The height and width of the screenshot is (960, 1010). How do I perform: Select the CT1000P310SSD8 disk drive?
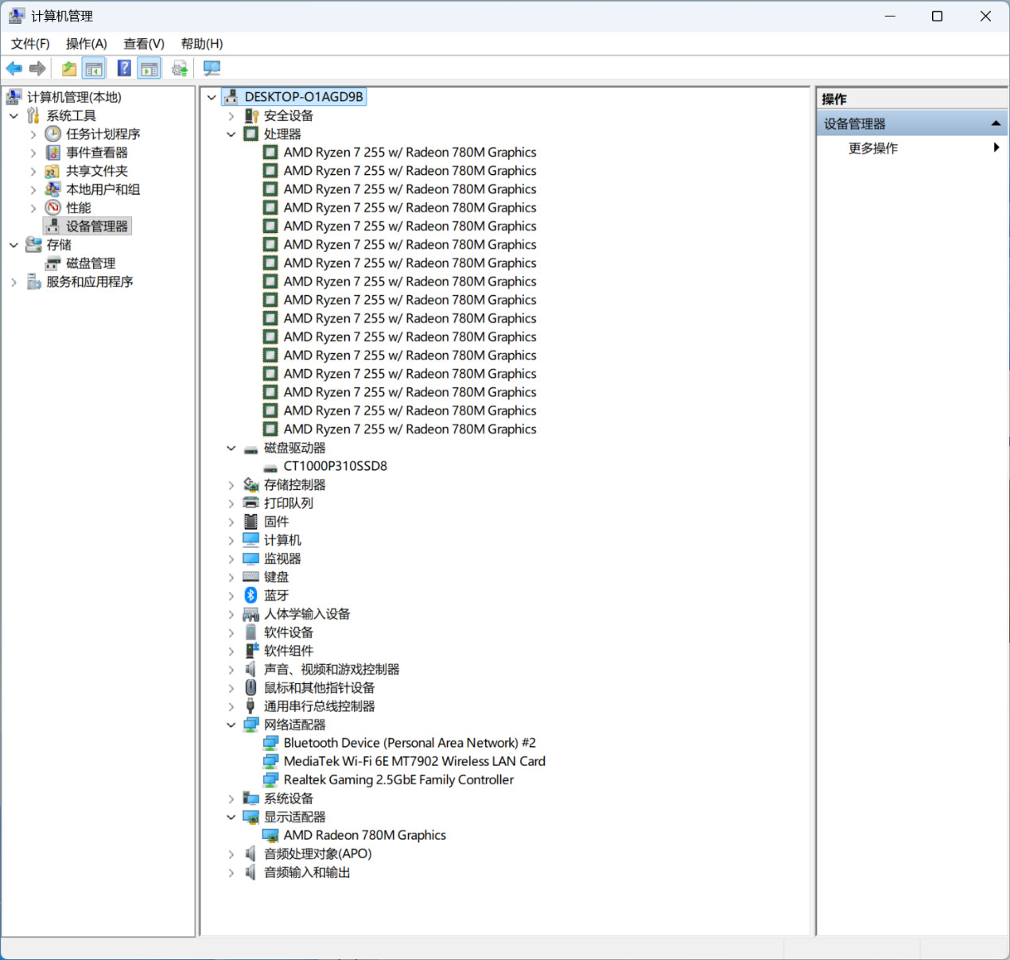click(335, 466)
